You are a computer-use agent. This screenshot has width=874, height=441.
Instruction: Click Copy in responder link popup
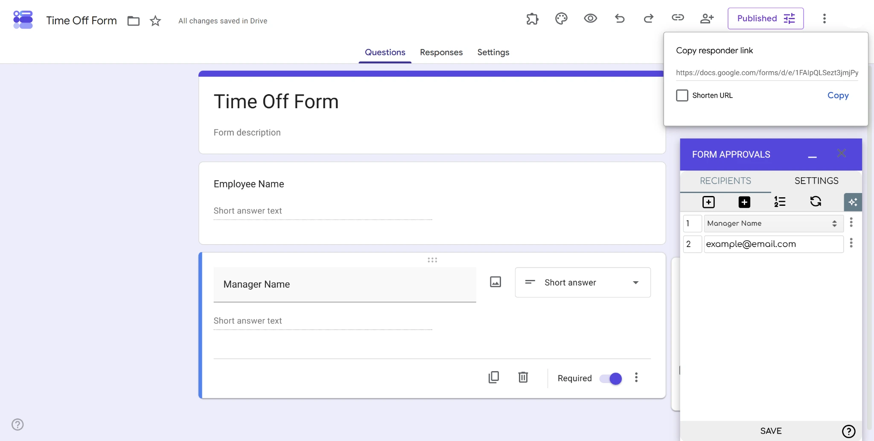coord(838,95)
